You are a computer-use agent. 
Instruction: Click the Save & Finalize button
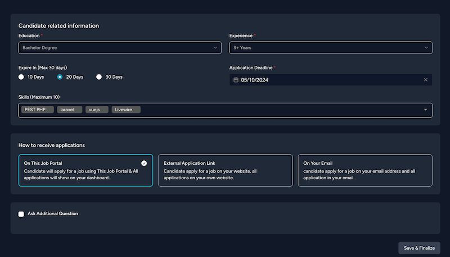pos(419,248)
